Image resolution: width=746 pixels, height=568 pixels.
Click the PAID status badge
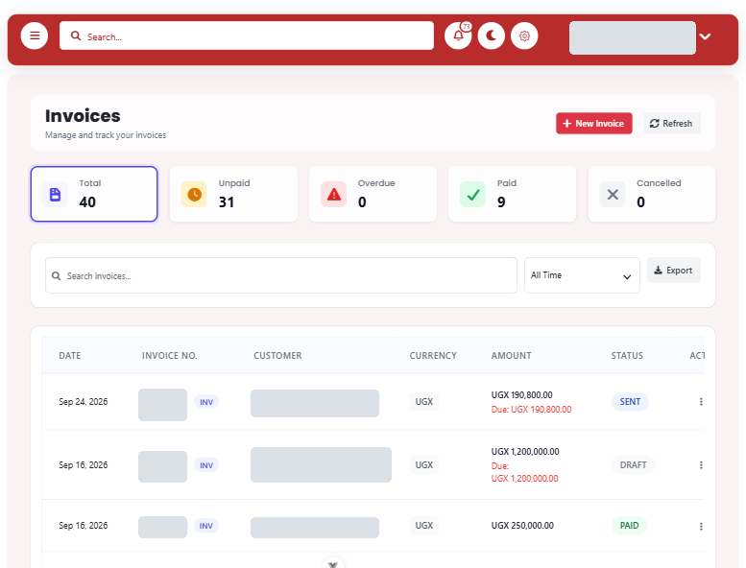(629, 525)
